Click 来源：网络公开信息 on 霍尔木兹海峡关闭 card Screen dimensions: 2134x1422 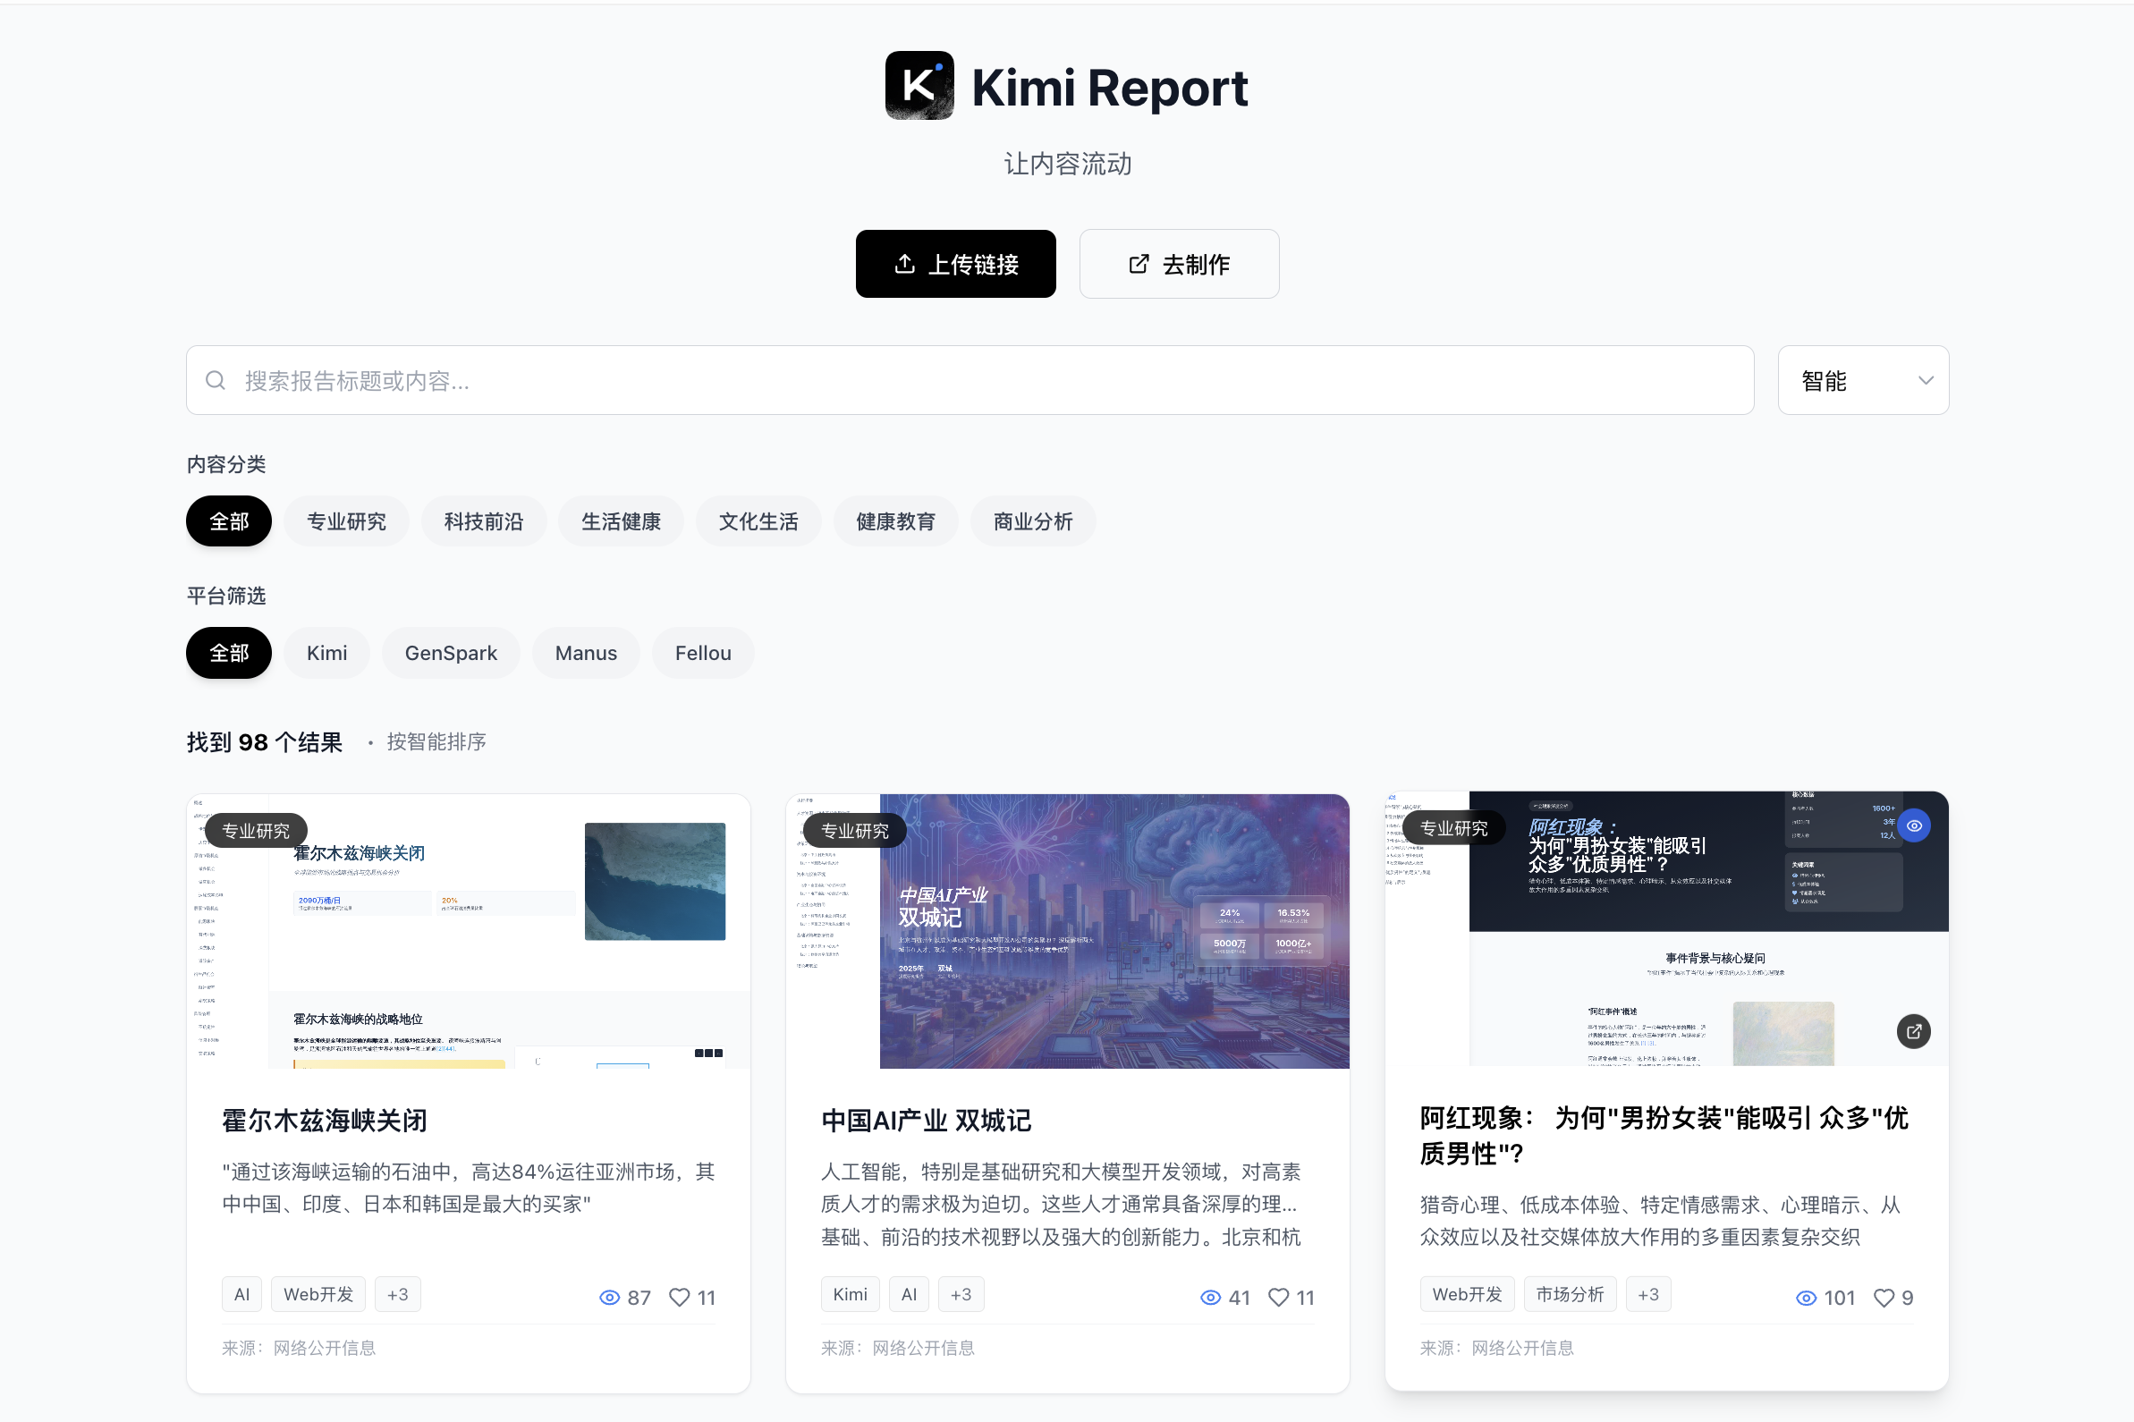click(299, 1348)
